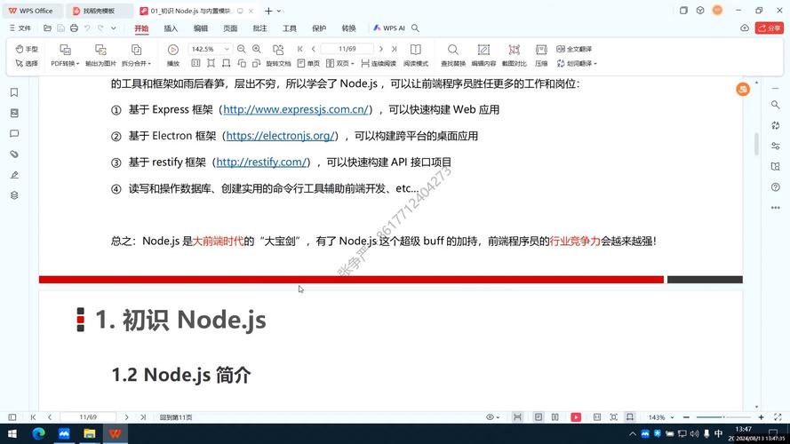
Task: Open the bookmark panel in left sidebar
Action: (x=14, y=92)
